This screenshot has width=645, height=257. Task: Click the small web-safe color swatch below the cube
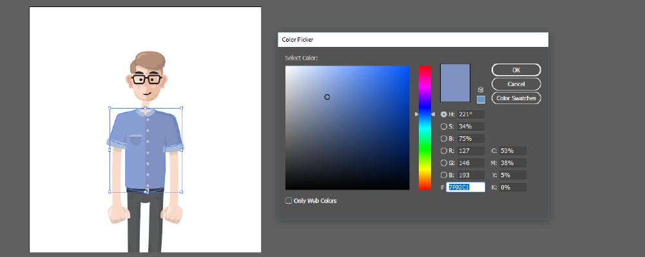click(481, 100)
